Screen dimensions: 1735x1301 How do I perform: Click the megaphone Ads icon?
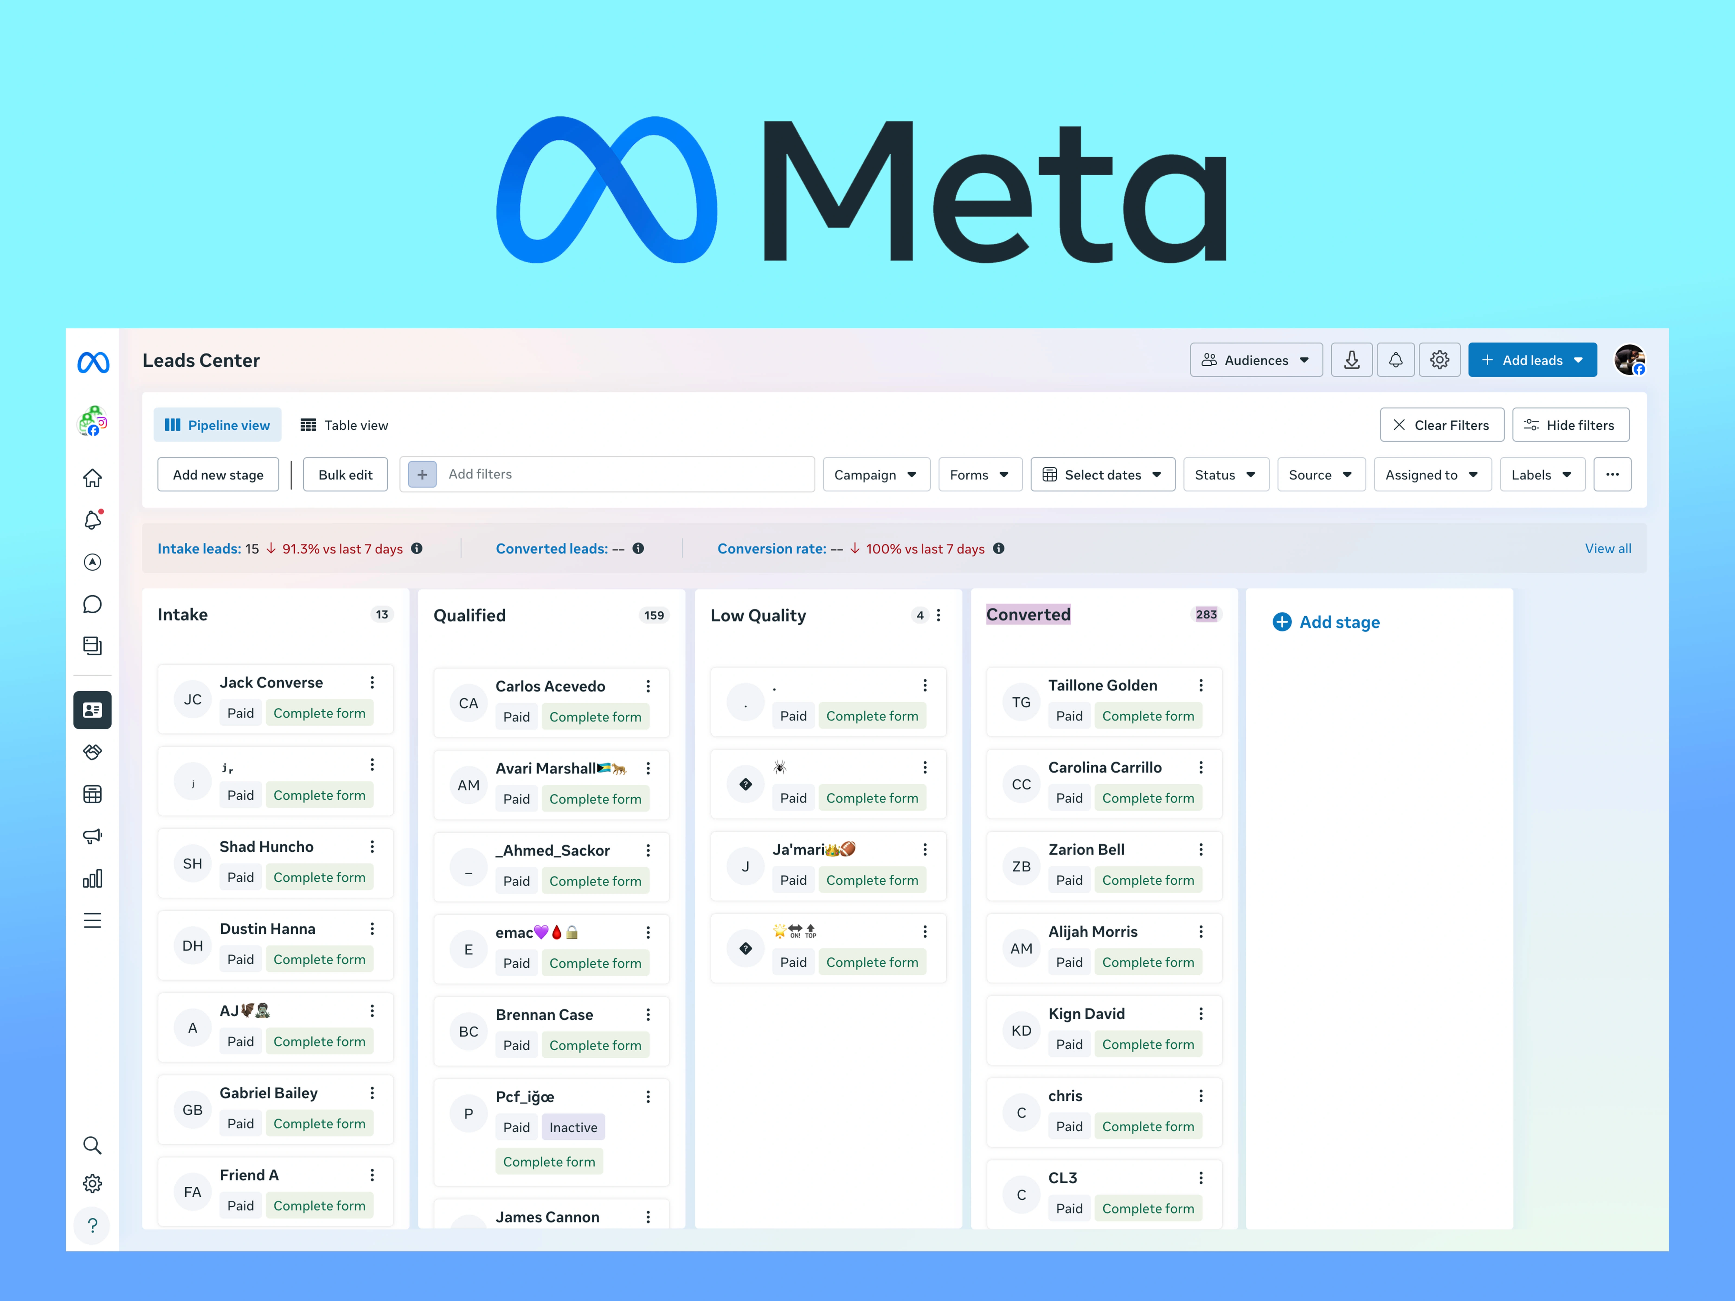pos(92,836)
